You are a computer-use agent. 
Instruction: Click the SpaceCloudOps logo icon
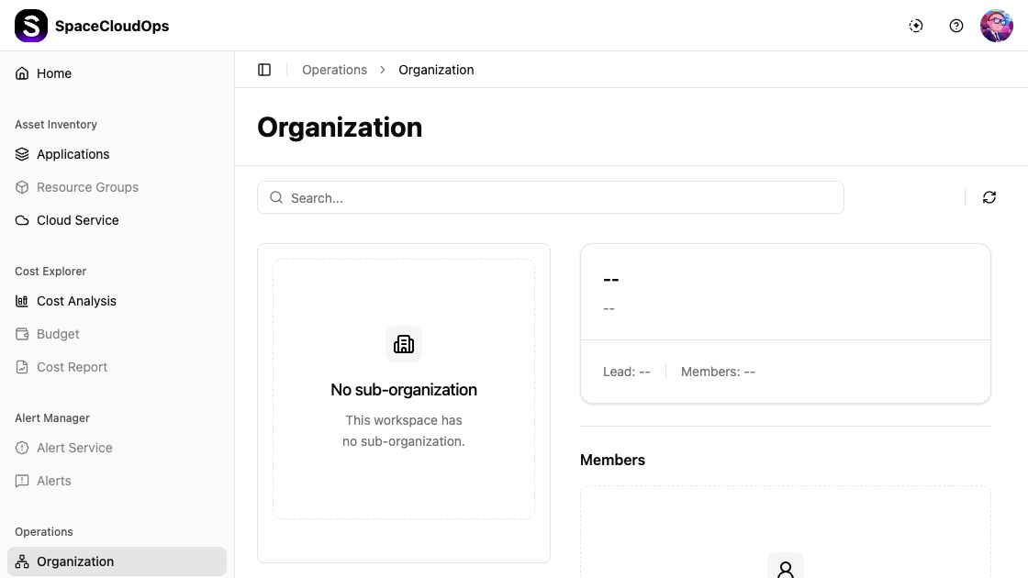pos(31,26)
